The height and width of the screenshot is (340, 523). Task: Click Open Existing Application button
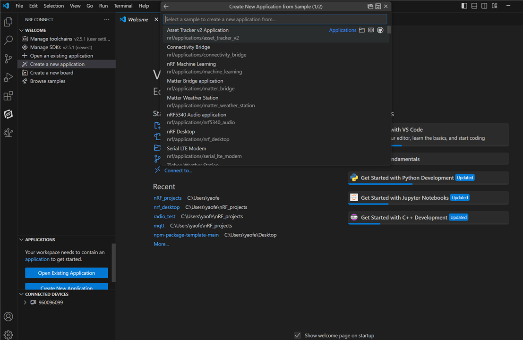66,273
